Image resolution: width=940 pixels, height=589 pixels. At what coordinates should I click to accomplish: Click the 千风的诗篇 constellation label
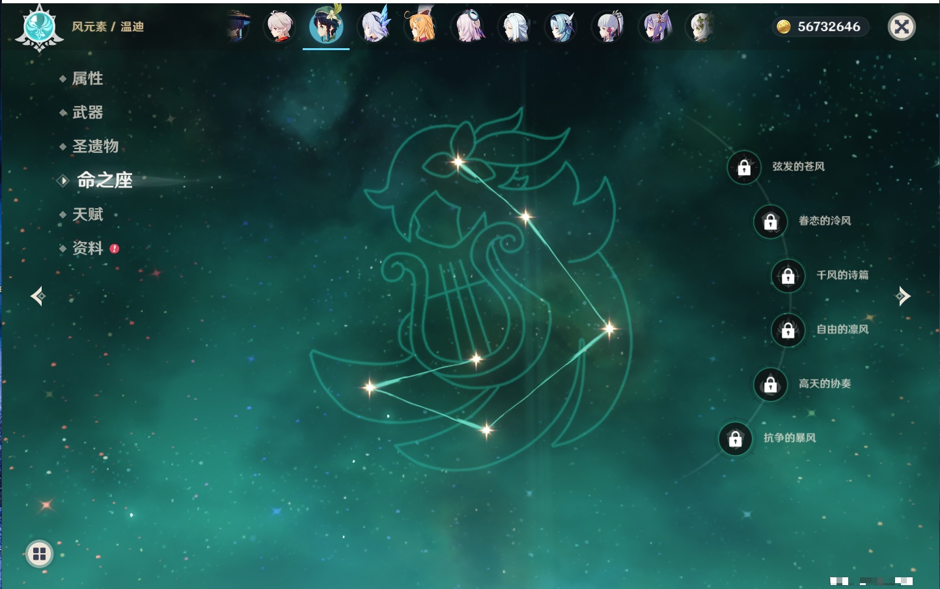click(842, 275)
